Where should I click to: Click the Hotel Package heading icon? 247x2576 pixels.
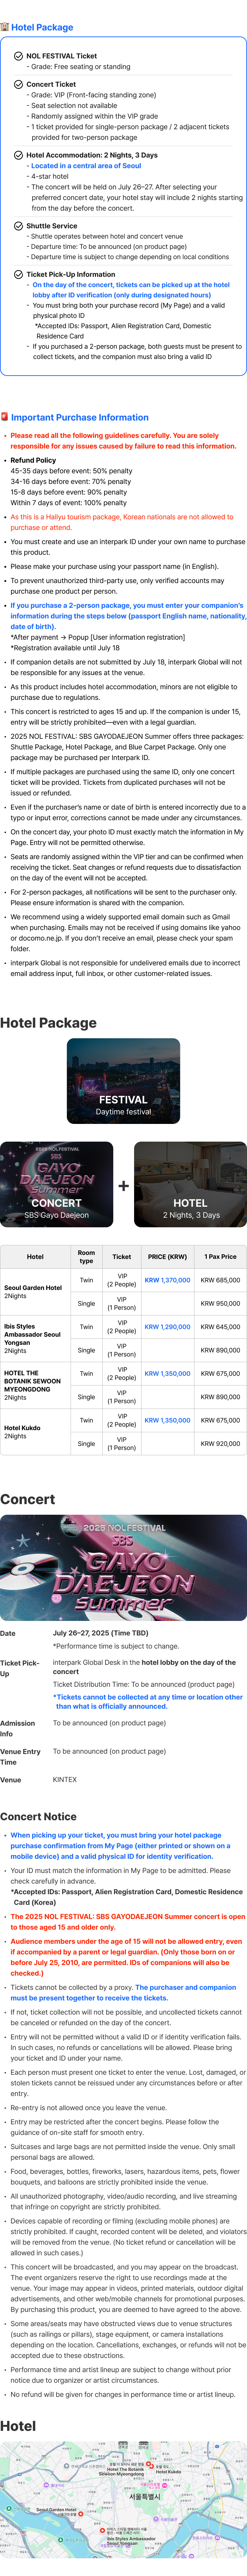(5, 27)
